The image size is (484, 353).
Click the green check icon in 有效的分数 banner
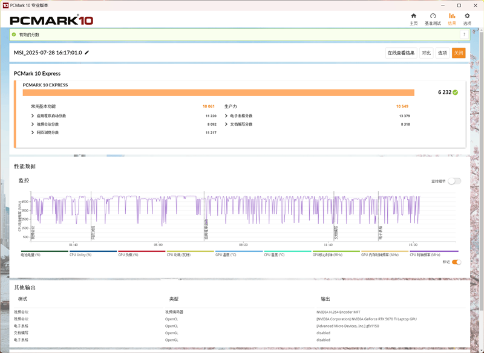point(14,34)
